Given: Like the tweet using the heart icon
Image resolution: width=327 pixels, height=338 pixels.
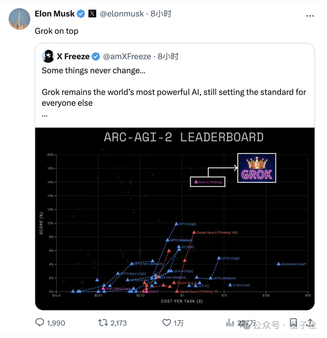Looking at the screenshot, I should (x=167, y=323).
